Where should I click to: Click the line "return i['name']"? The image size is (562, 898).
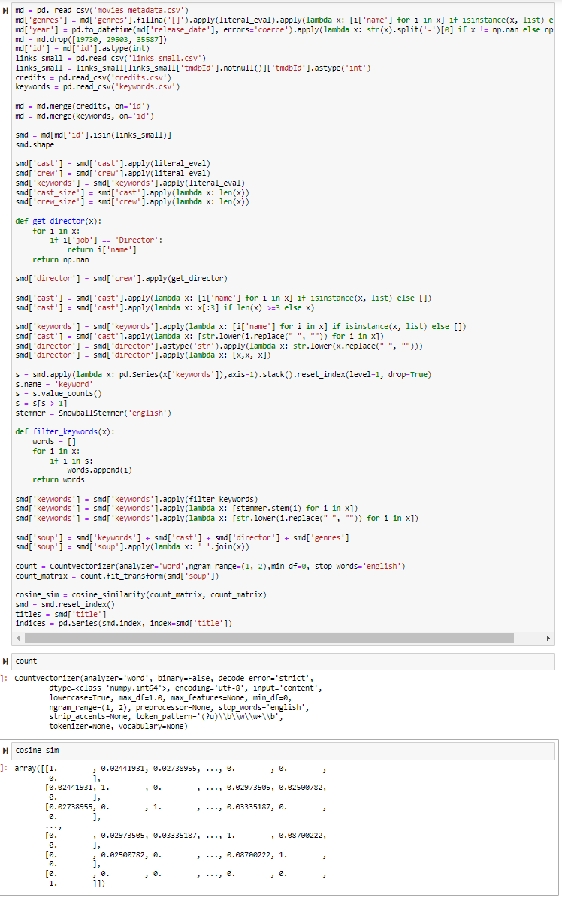102,249
